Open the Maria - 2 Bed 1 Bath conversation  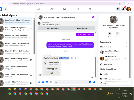click(x=16, y=60)
